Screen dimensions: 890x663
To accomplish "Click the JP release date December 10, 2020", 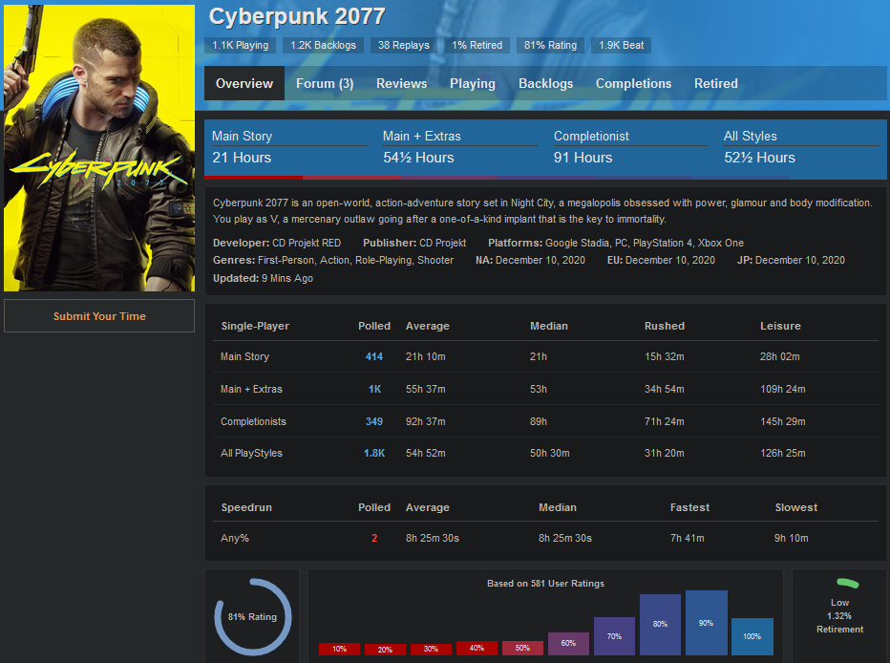I will [x=799, y=260].
